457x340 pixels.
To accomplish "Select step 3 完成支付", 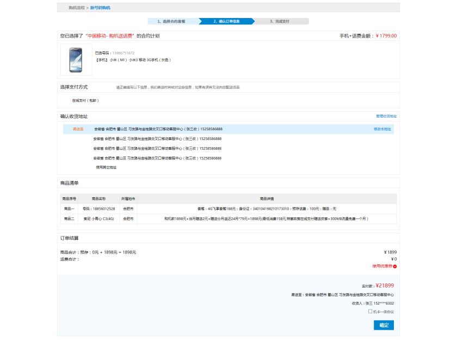I will [280, 21].
